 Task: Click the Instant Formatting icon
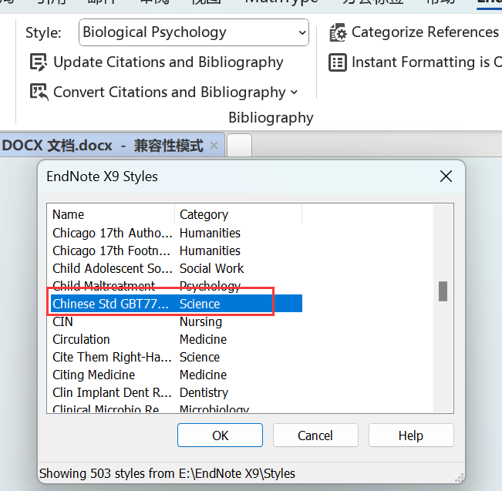pos(338,62)
